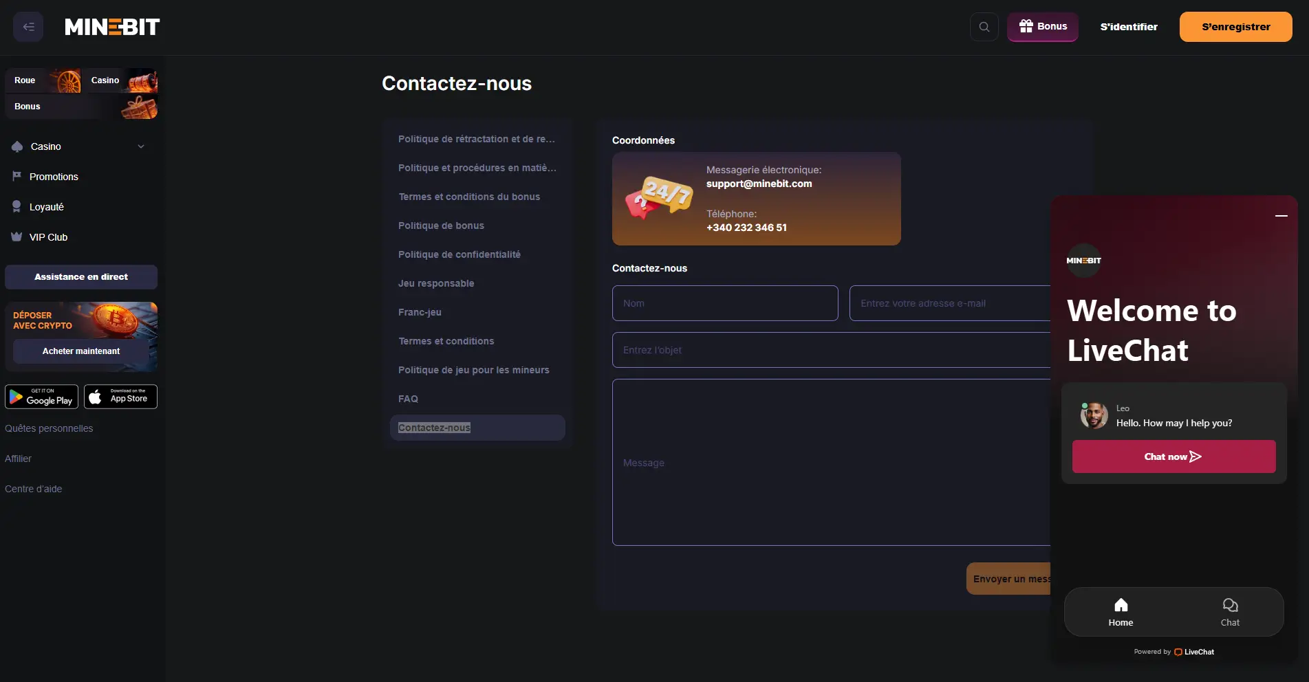Switch to the Chat tab in LiveChat
The height and width of the screenshot is (682, 1309).
coord(1229,611)
